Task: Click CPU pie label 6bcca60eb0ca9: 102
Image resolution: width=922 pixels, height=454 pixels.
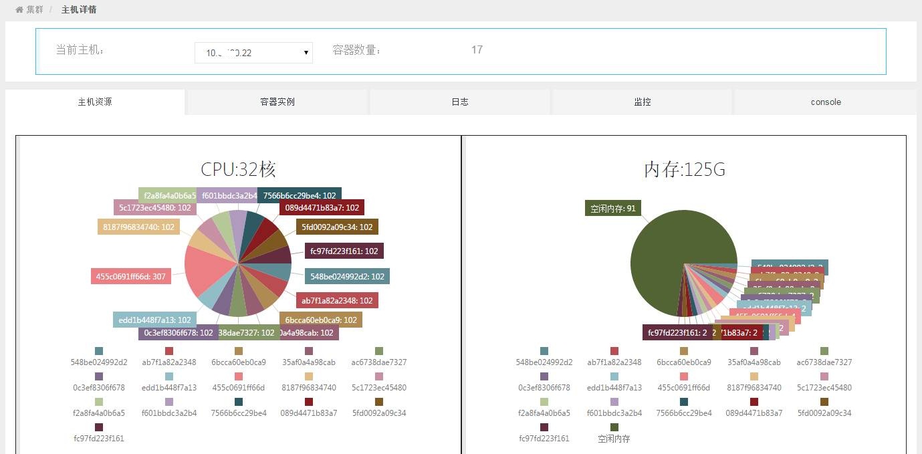Action: coord(321,320)
